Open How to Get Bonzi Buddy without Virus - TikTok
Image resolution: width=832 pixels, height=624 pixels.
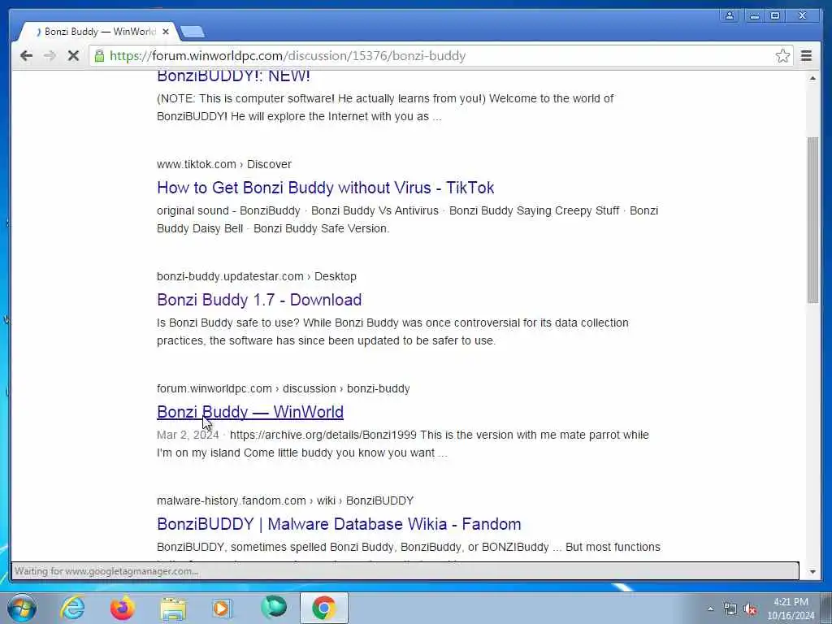(x=325, y=188)
